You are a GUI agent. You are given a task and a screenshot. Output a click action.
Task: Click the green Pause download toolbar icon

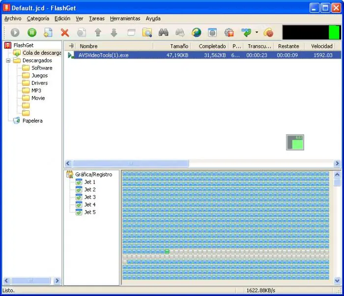pos(32,33)
